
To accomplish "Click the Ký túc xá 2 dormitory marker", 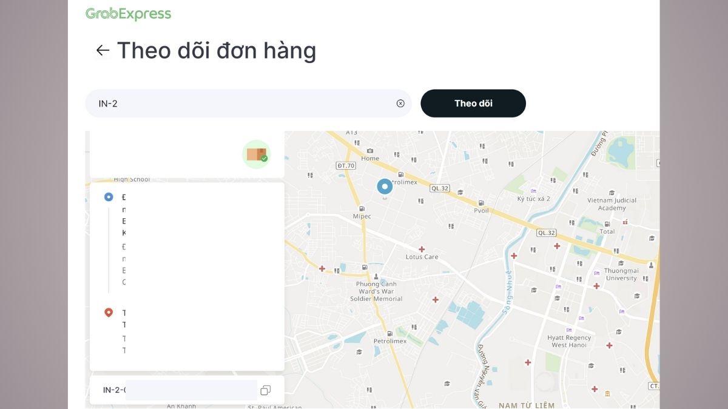I will click(x=534, y=191).
